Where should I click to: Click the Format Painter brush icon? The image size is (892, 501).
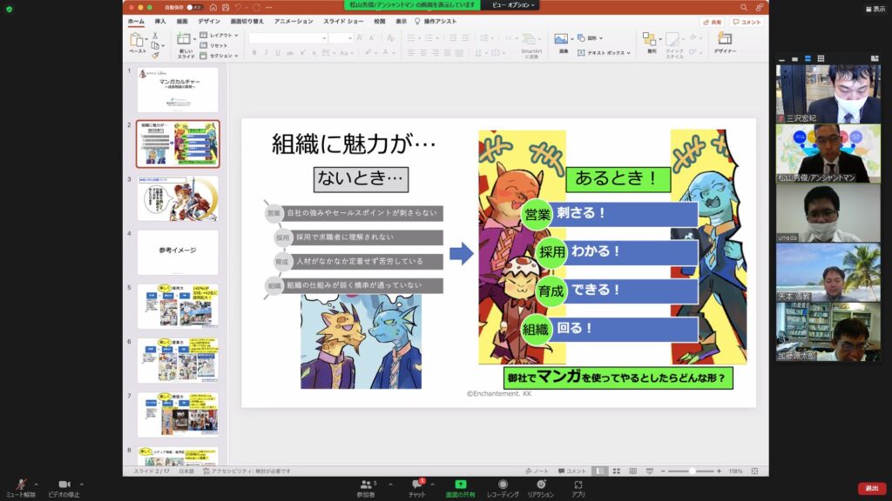155,55
